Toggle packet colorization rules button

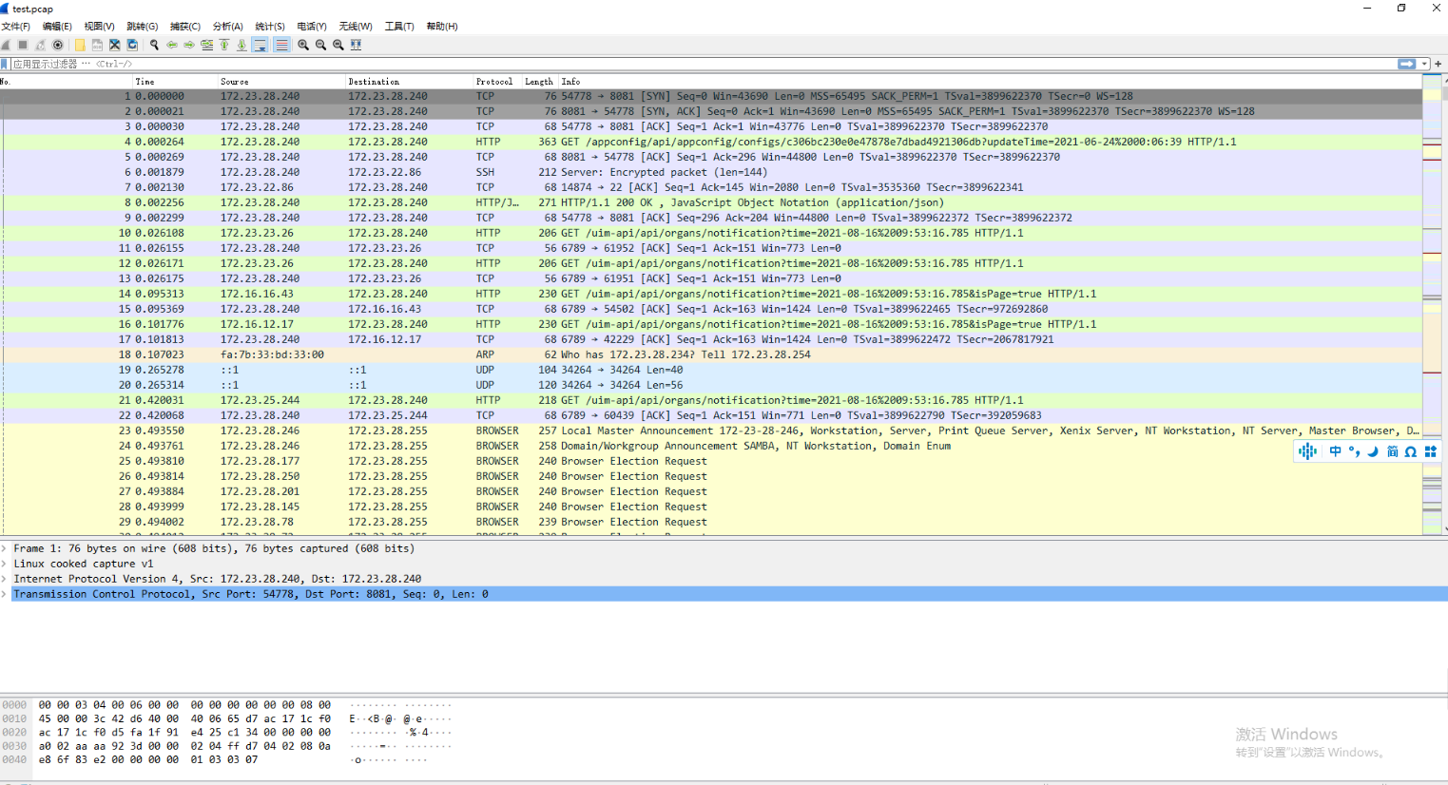pos(281,45)
